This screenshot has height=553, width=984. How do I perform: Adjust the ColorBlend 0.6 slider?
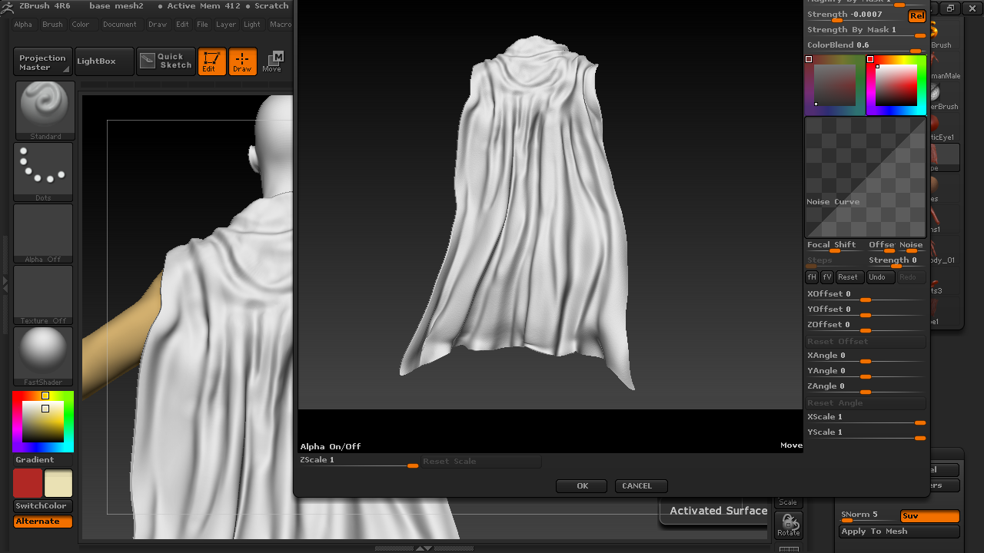(866, 47)
